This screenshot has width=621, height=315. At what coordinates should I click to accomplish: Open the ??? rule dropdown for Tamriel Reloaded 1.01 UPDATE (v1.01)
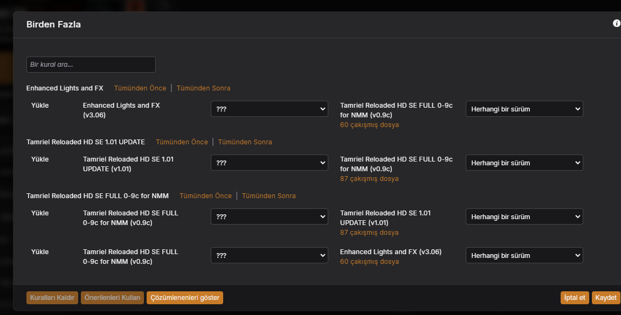(x=270, y=163)
